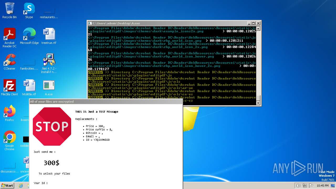Launch Microsoft Edge desktop shortcut
Viewport: 336px width, 189px height.
pos(29,36)
